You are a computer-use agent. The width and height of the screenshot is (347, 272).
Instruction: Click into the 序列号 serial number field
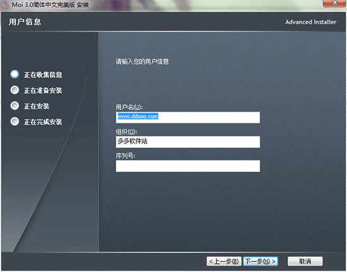188,166
